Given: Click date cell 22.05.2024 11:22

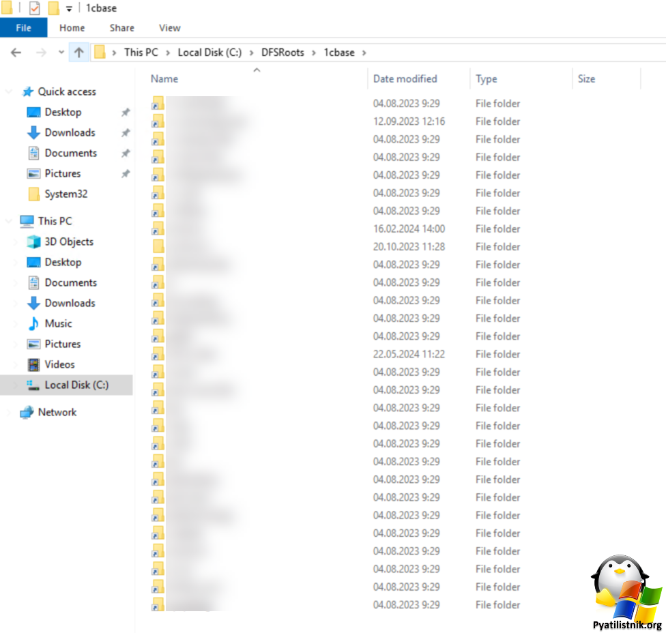Looking at the screenshot, I should [409, 354].
